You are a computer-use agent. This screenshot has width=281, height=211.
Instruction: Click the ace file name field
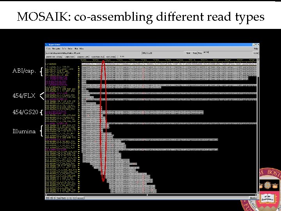click(x=93, y=53)
